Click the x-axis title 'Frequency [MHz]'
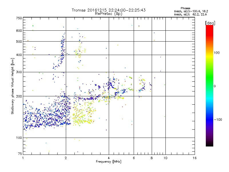Viewport: 229px width, 172px height. tap(108, 162)
